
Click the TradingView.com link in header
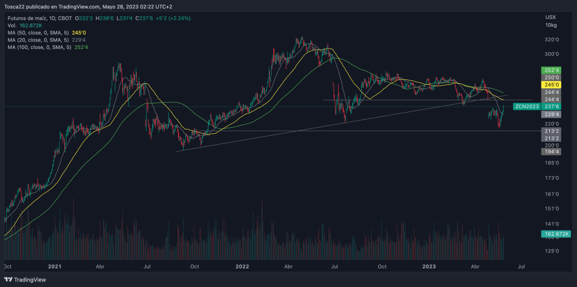78,7
